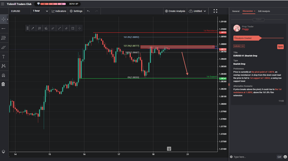
Task: Grab the floating toolbar drag handle
Action: pyautogui.click(x=27, y=28)
